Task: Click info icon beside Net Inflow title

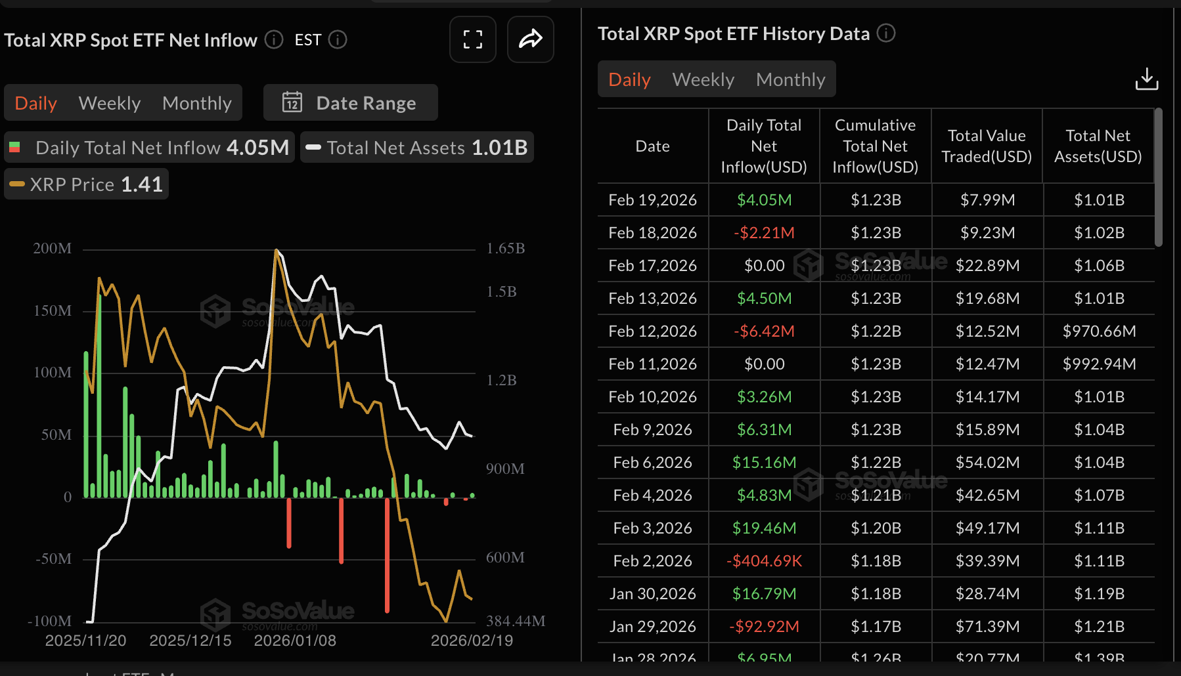Action: (274, 40)
